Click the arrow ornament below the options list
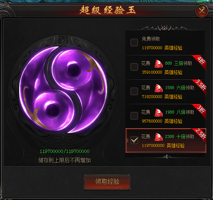 (x=167, y=157)
